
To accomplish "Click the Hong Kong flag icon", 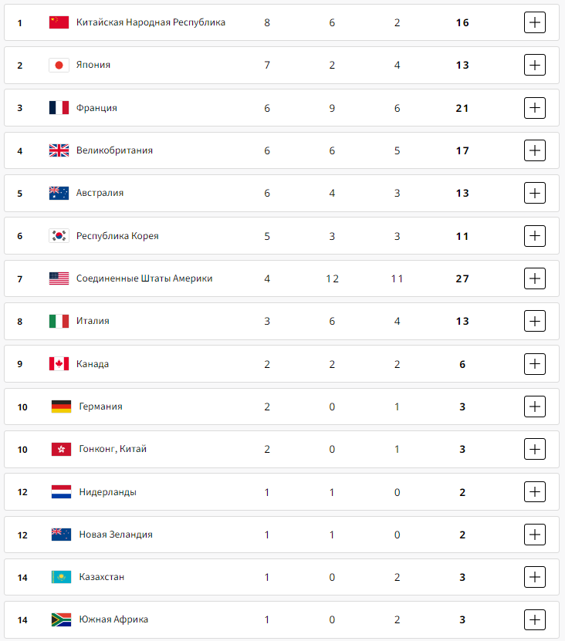I will pos(62,449).
